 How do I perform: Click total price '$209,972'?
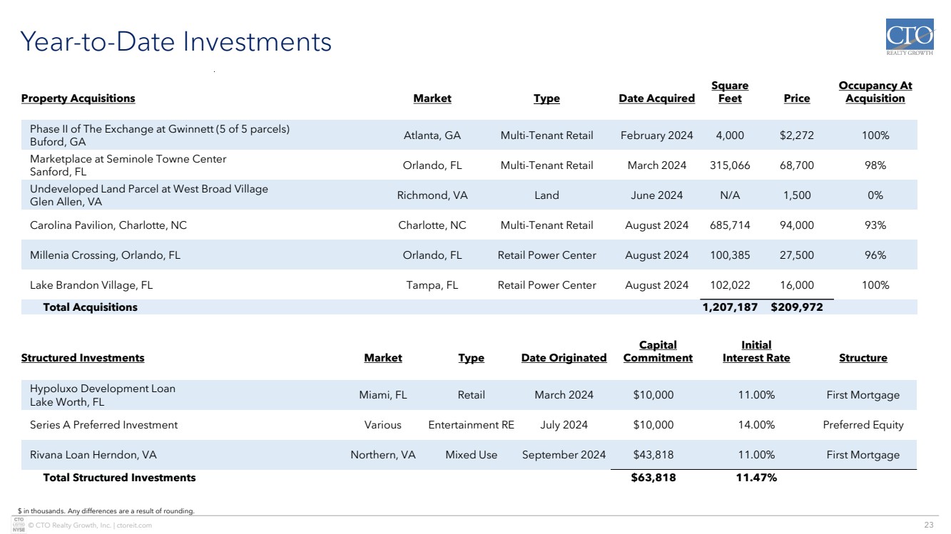click(x=796, y=307)
